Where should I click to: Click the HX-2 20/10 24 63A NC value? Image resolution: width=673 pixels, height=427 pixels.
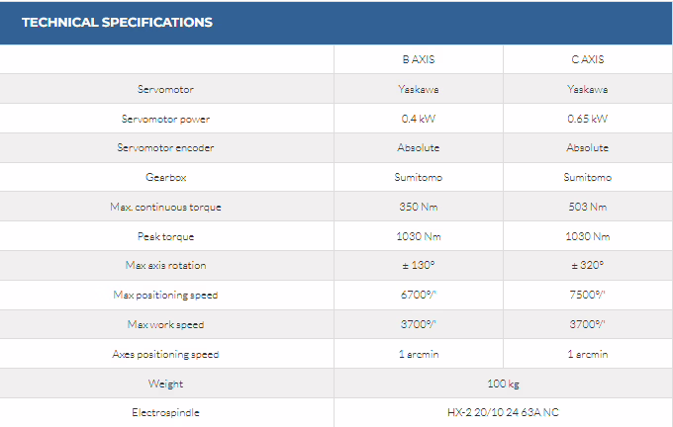tap(503, 412)
